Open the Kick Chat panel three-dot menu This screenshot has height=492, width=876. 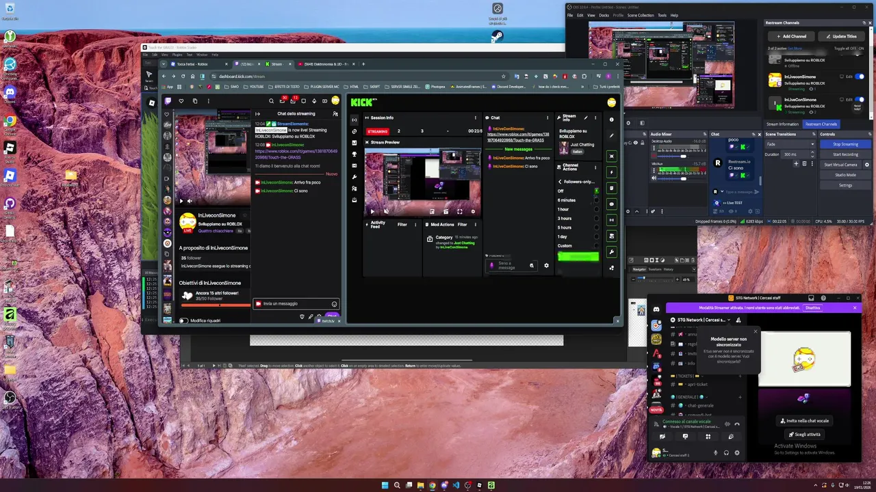pos(547,118)
